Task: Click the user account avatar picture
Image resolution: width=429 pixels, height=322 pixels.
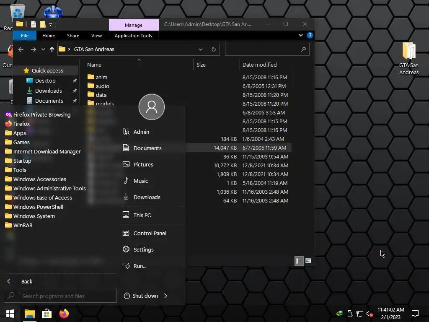Action: [x=152, y=107]
